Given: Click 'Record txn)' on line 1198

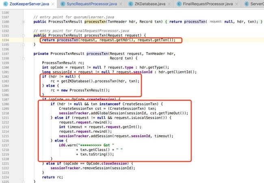Looking at the screenshot, I should tap(121, 58).
